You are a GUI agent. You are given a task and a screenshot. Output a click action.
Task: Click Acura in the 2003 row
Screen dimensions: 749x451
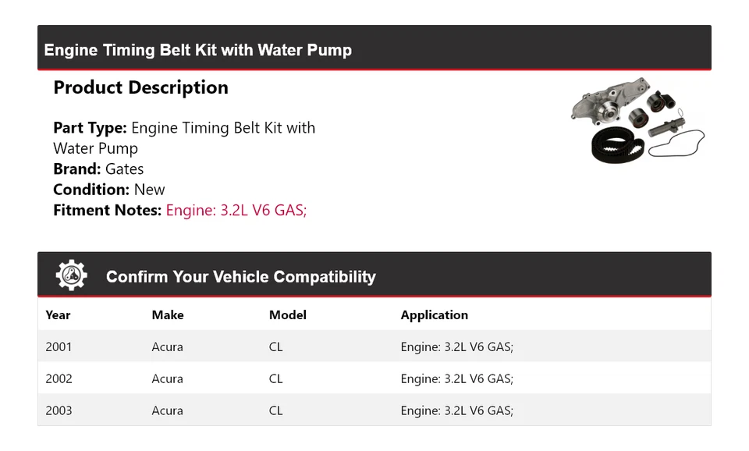click(x=167, y=410)
